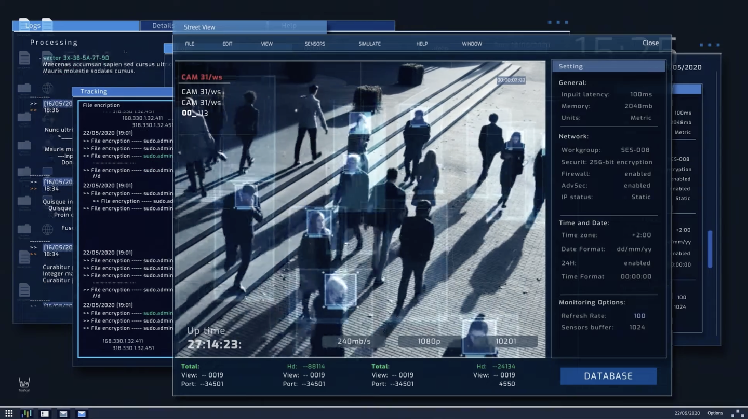Screen dimensions: 748x419
Task: Switch to the Logs tab
Action: coord(76,25)
